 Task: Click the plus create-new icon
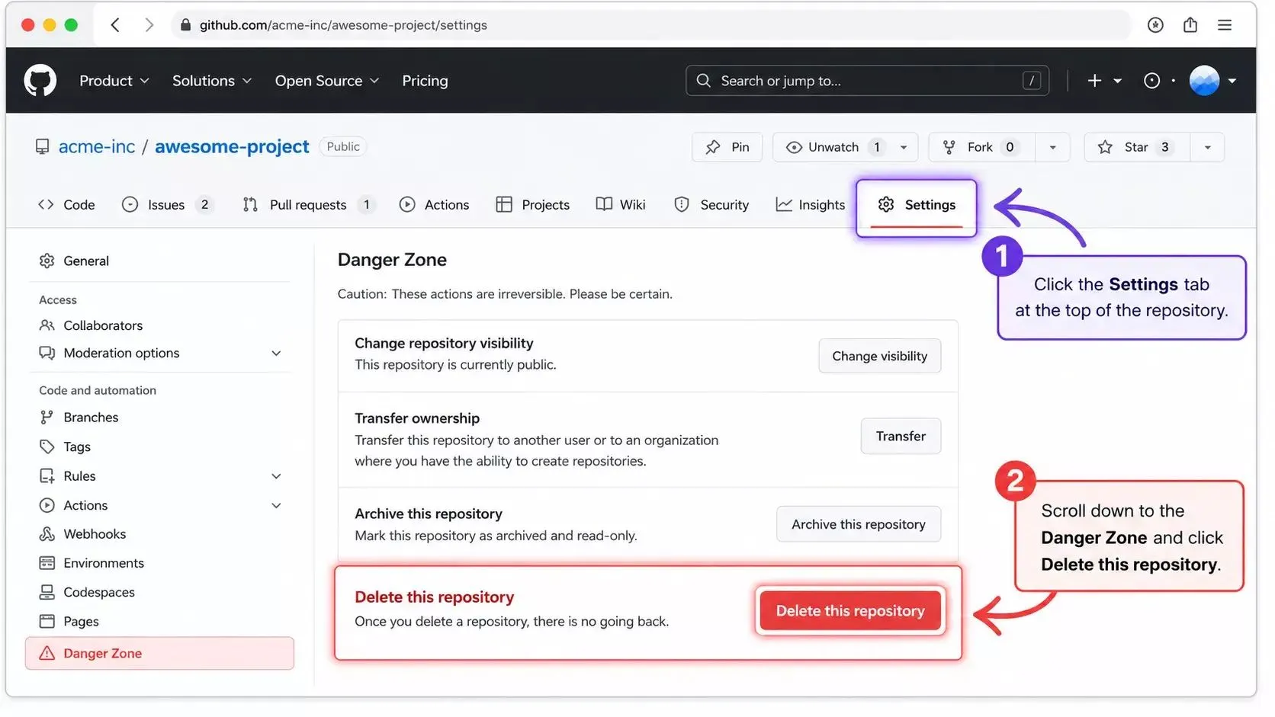click(x=1094, y=81)
